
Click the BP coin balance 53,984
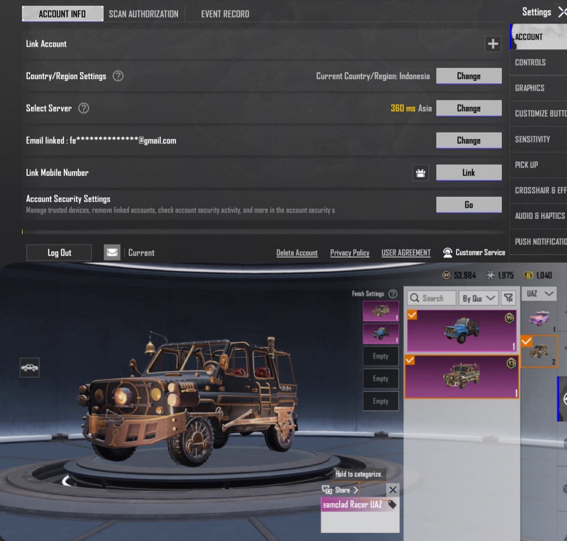[459, 275]
